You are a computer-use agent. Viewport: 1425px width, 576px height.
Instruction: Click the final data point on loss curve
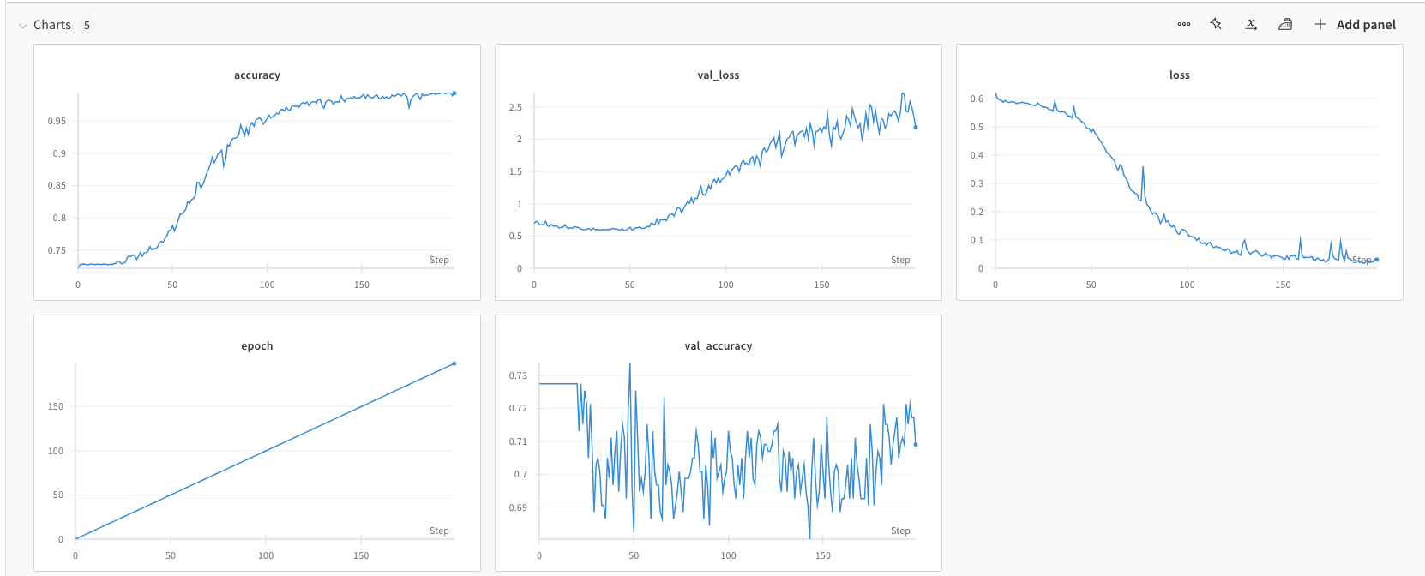(1376, 259)
